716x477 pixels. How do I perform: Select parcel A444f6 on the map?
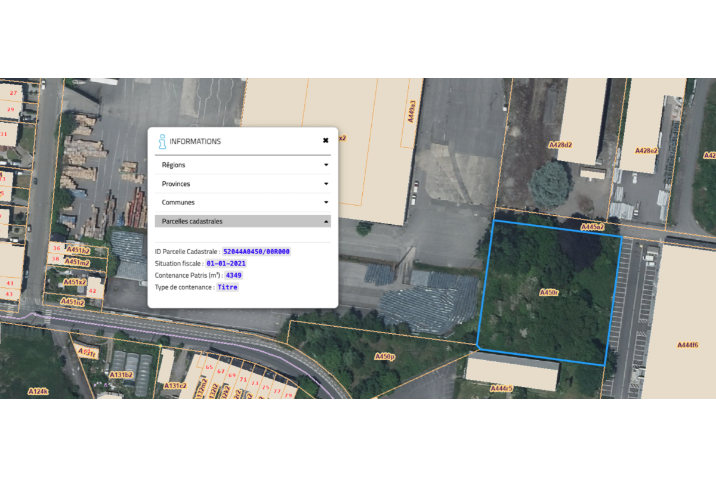click(687, 345)
